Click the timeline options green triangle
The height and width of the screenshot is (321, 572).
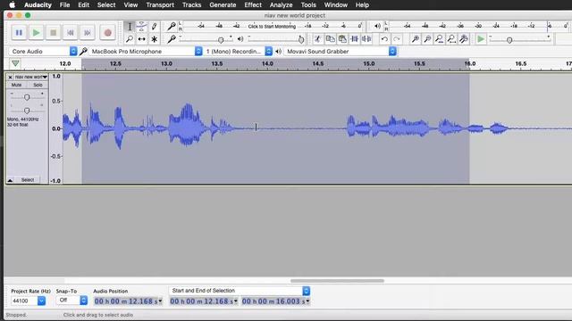[x=15, y=63]
